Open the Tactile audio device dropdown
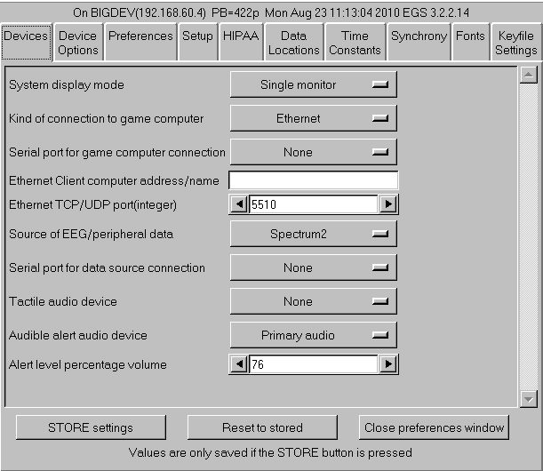 tap(313, 302)
